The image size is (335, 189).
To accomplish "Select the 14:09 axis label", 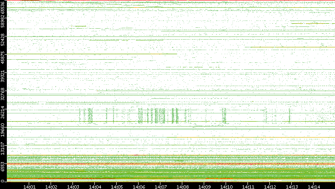I will coord(205,186).
